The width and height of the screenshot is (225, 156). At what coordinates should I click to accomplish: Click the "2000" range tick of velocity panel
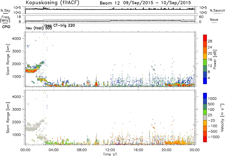click(x=17, y=122)
